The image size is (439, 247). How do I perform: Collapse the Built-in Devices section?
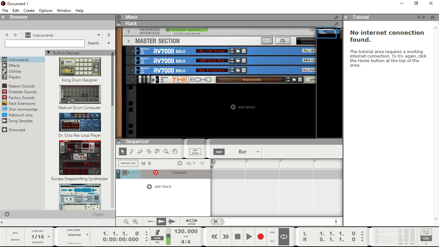[48, 53]
